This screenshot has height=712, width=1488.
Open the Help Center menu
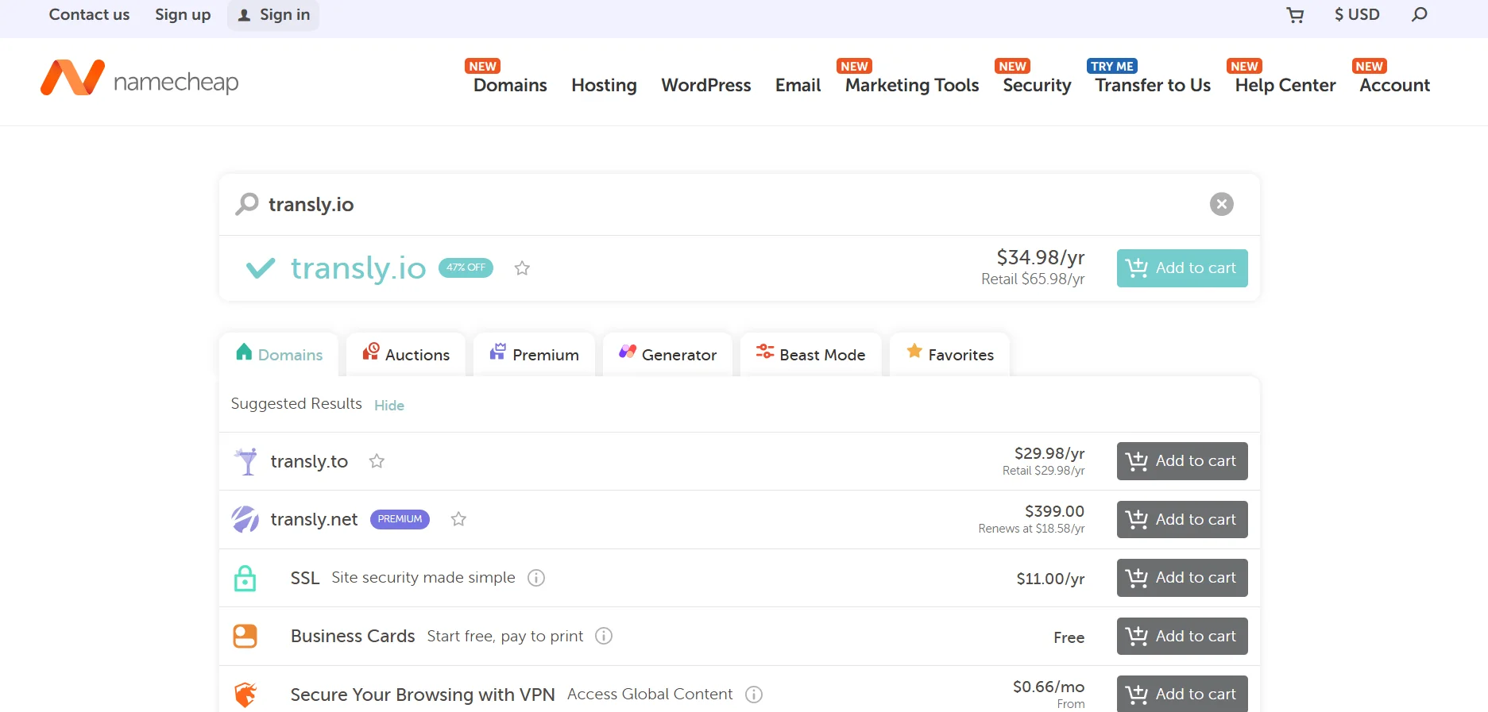[1285, 85]
